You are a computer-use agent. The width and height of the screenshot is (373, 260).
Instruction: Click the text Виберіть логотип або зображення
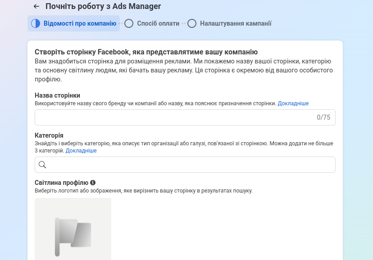pos(143,191)
